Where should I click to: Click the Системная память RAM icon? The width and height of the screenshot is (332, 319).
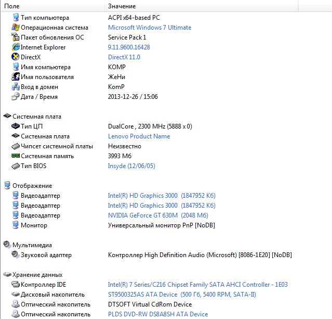(16, 156)
